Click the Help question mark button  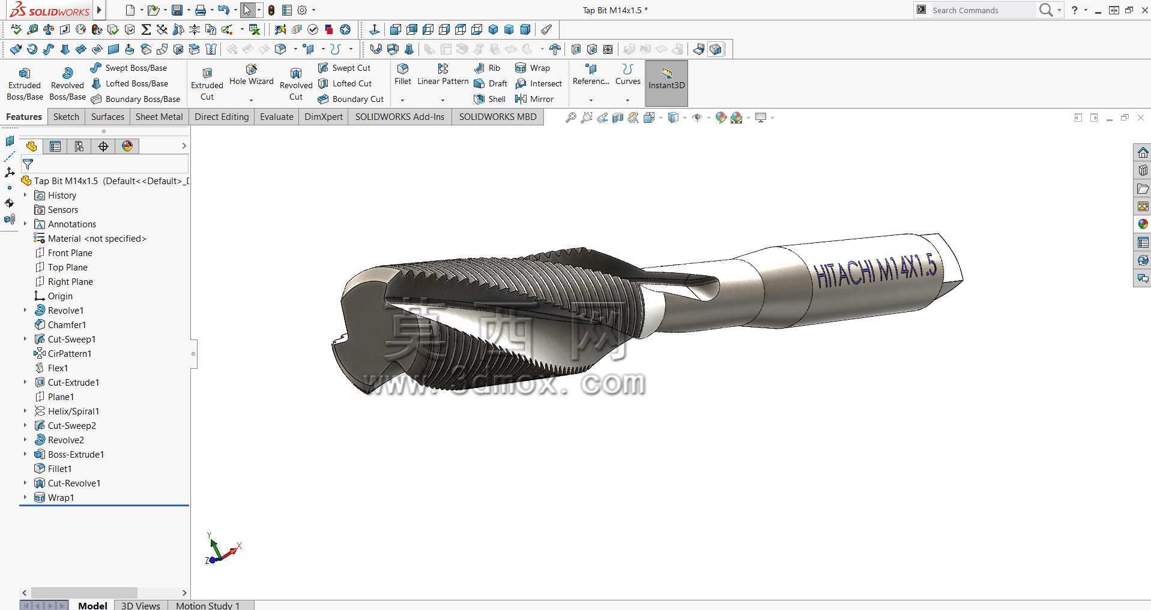(x=1075, y=10)
